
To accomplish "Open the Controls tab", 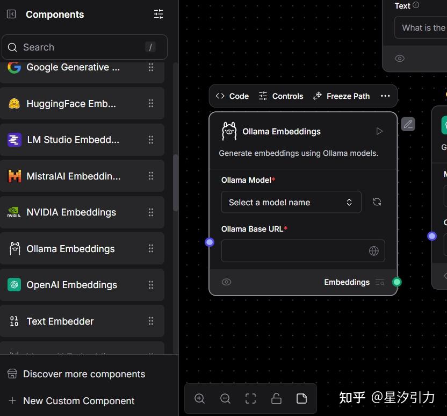I will 280,96.
